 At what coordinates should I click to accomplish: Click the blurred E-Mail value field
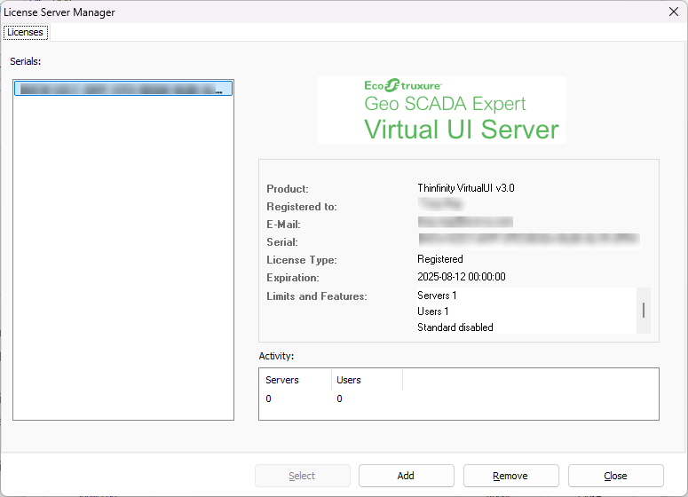[x=465, y=223]
